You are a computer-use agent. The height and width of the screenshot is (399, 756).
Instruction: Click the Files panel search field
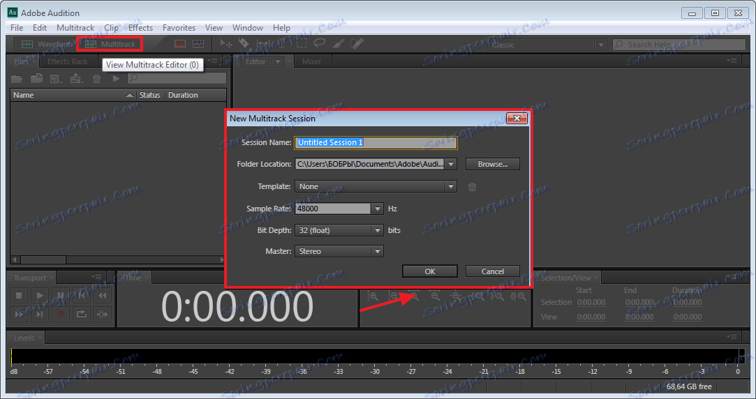tap(177, 78)
